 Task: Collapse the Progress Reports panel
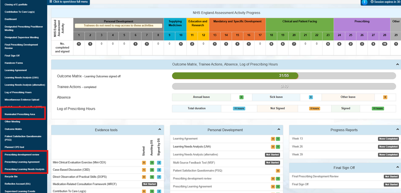(x=397, y=129)
